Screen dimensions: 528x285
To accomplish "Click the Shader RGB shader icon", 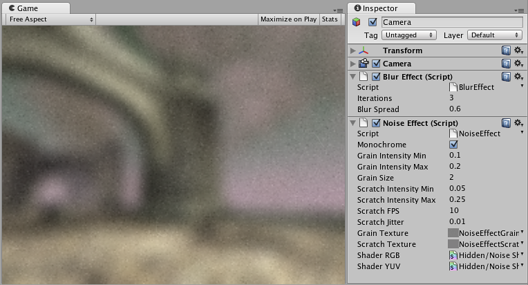I will click(453, 255).
